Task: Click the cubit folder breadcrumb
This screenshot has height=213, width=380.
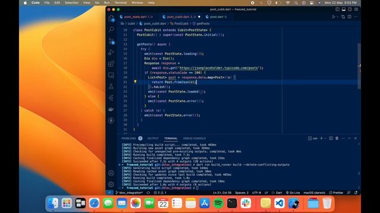Action: (x=131, y=24)
